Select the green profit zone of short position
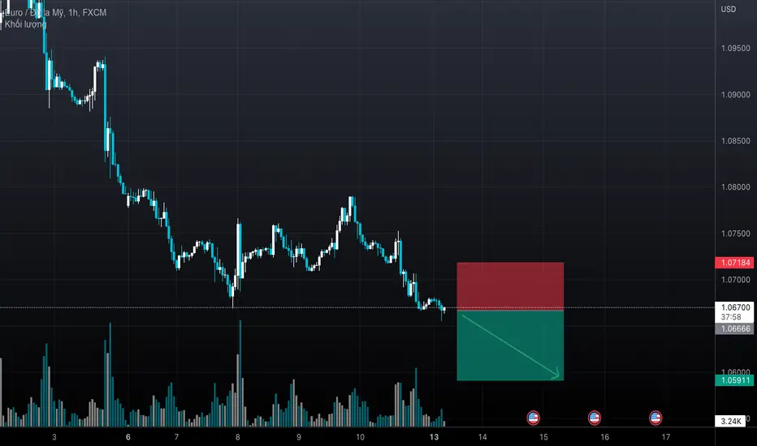 coord(510,345)
